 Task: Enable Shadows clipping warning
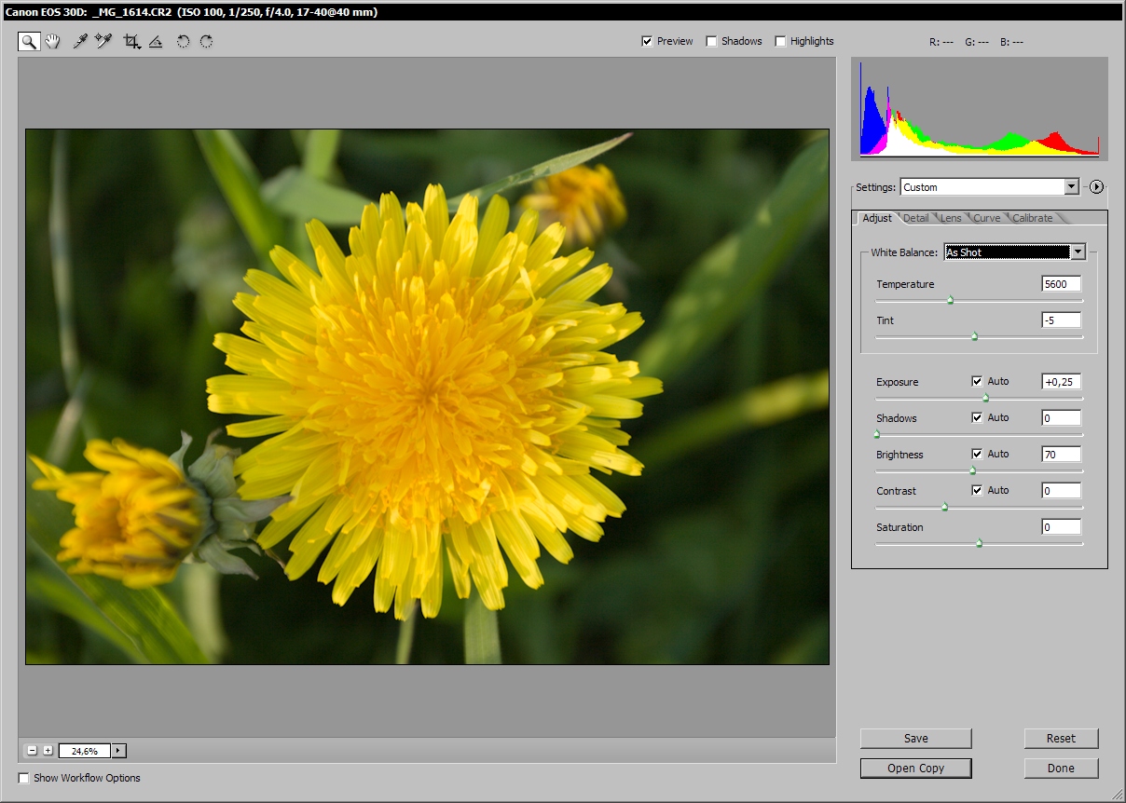click(x=711, y=41)
